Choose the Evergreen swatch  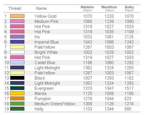17,88
